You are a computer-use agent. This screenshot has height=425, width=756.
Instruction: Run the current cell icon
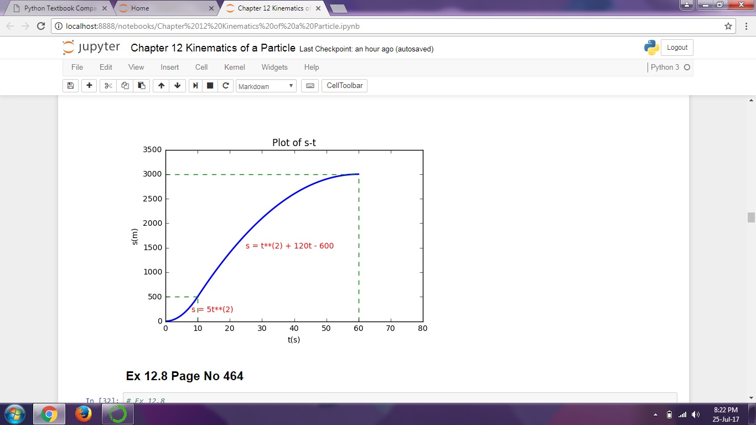[x=195, y=86]
